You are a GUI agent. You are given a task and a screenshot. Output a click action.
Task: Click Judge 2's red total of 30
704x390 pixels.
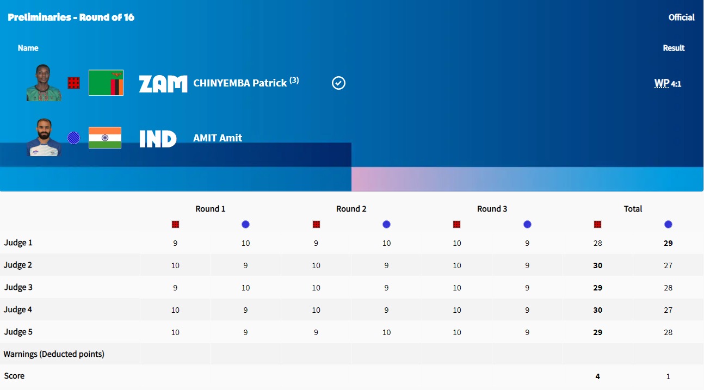[x=597, y=265]
